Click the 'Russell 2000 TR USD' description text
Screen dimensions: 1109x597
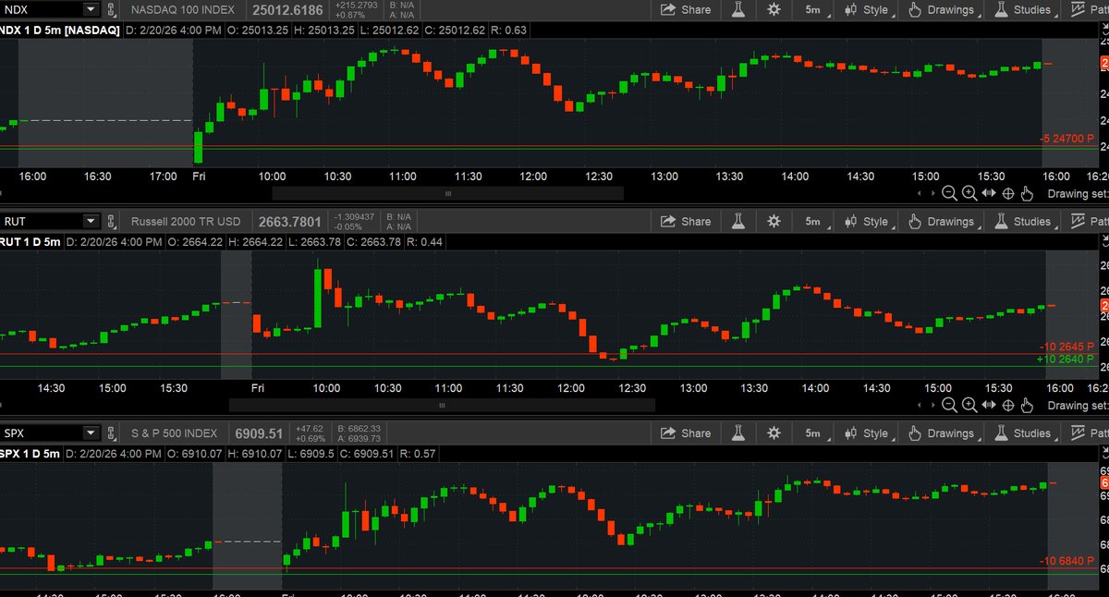[186, 222]
